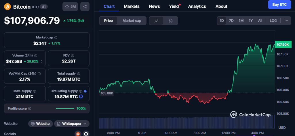The width and height of the screenshot is (295, 136).
Task: Click circulating supply progress ring
Action: (x=81, y=97)
